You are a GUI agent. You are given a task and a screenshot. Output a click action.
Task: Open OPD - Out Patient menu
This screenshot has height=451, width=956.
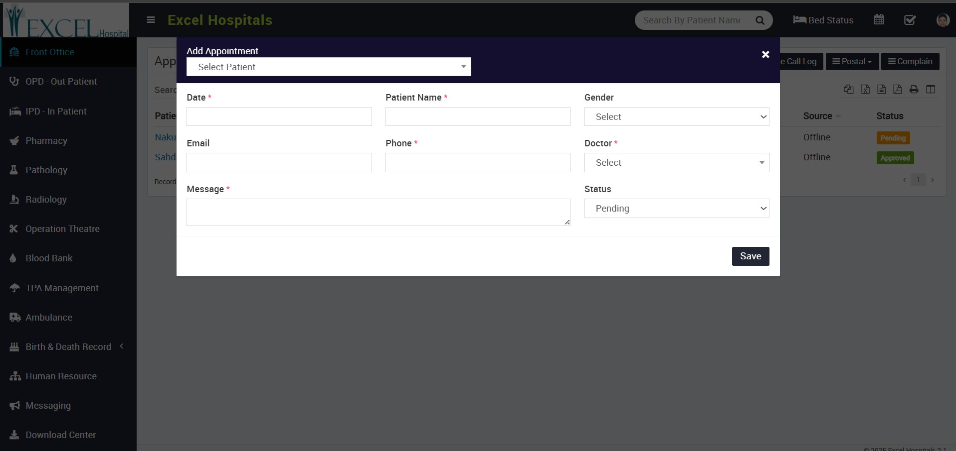pos(68,82)
